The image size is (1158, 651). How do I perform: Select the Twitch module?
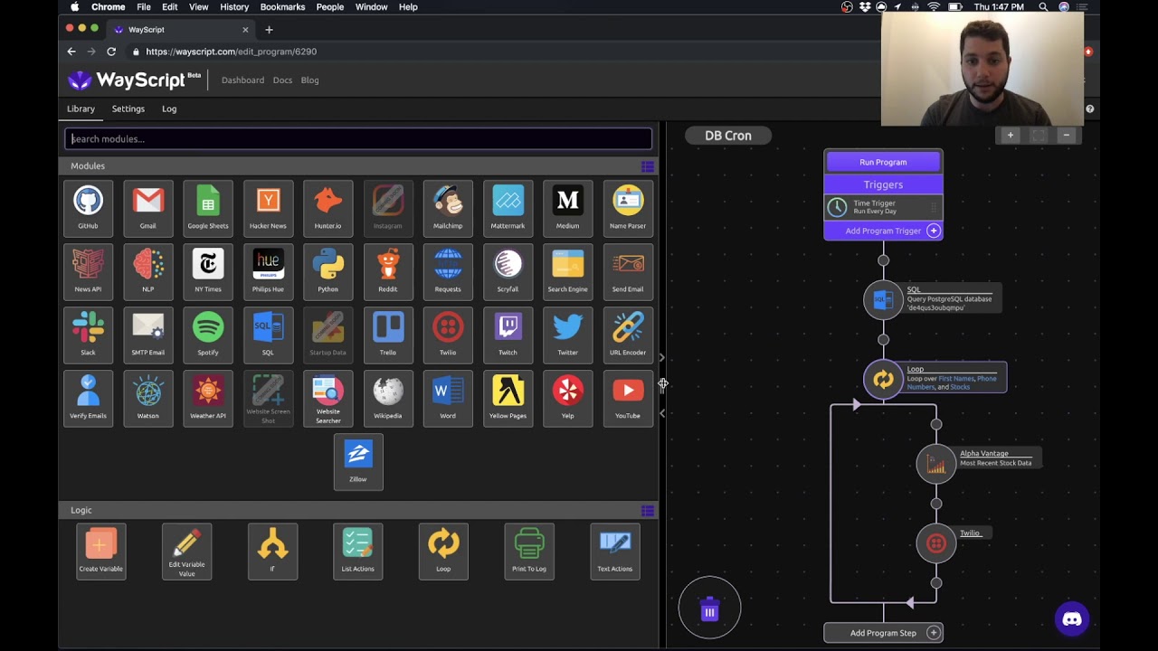[508, 335]
